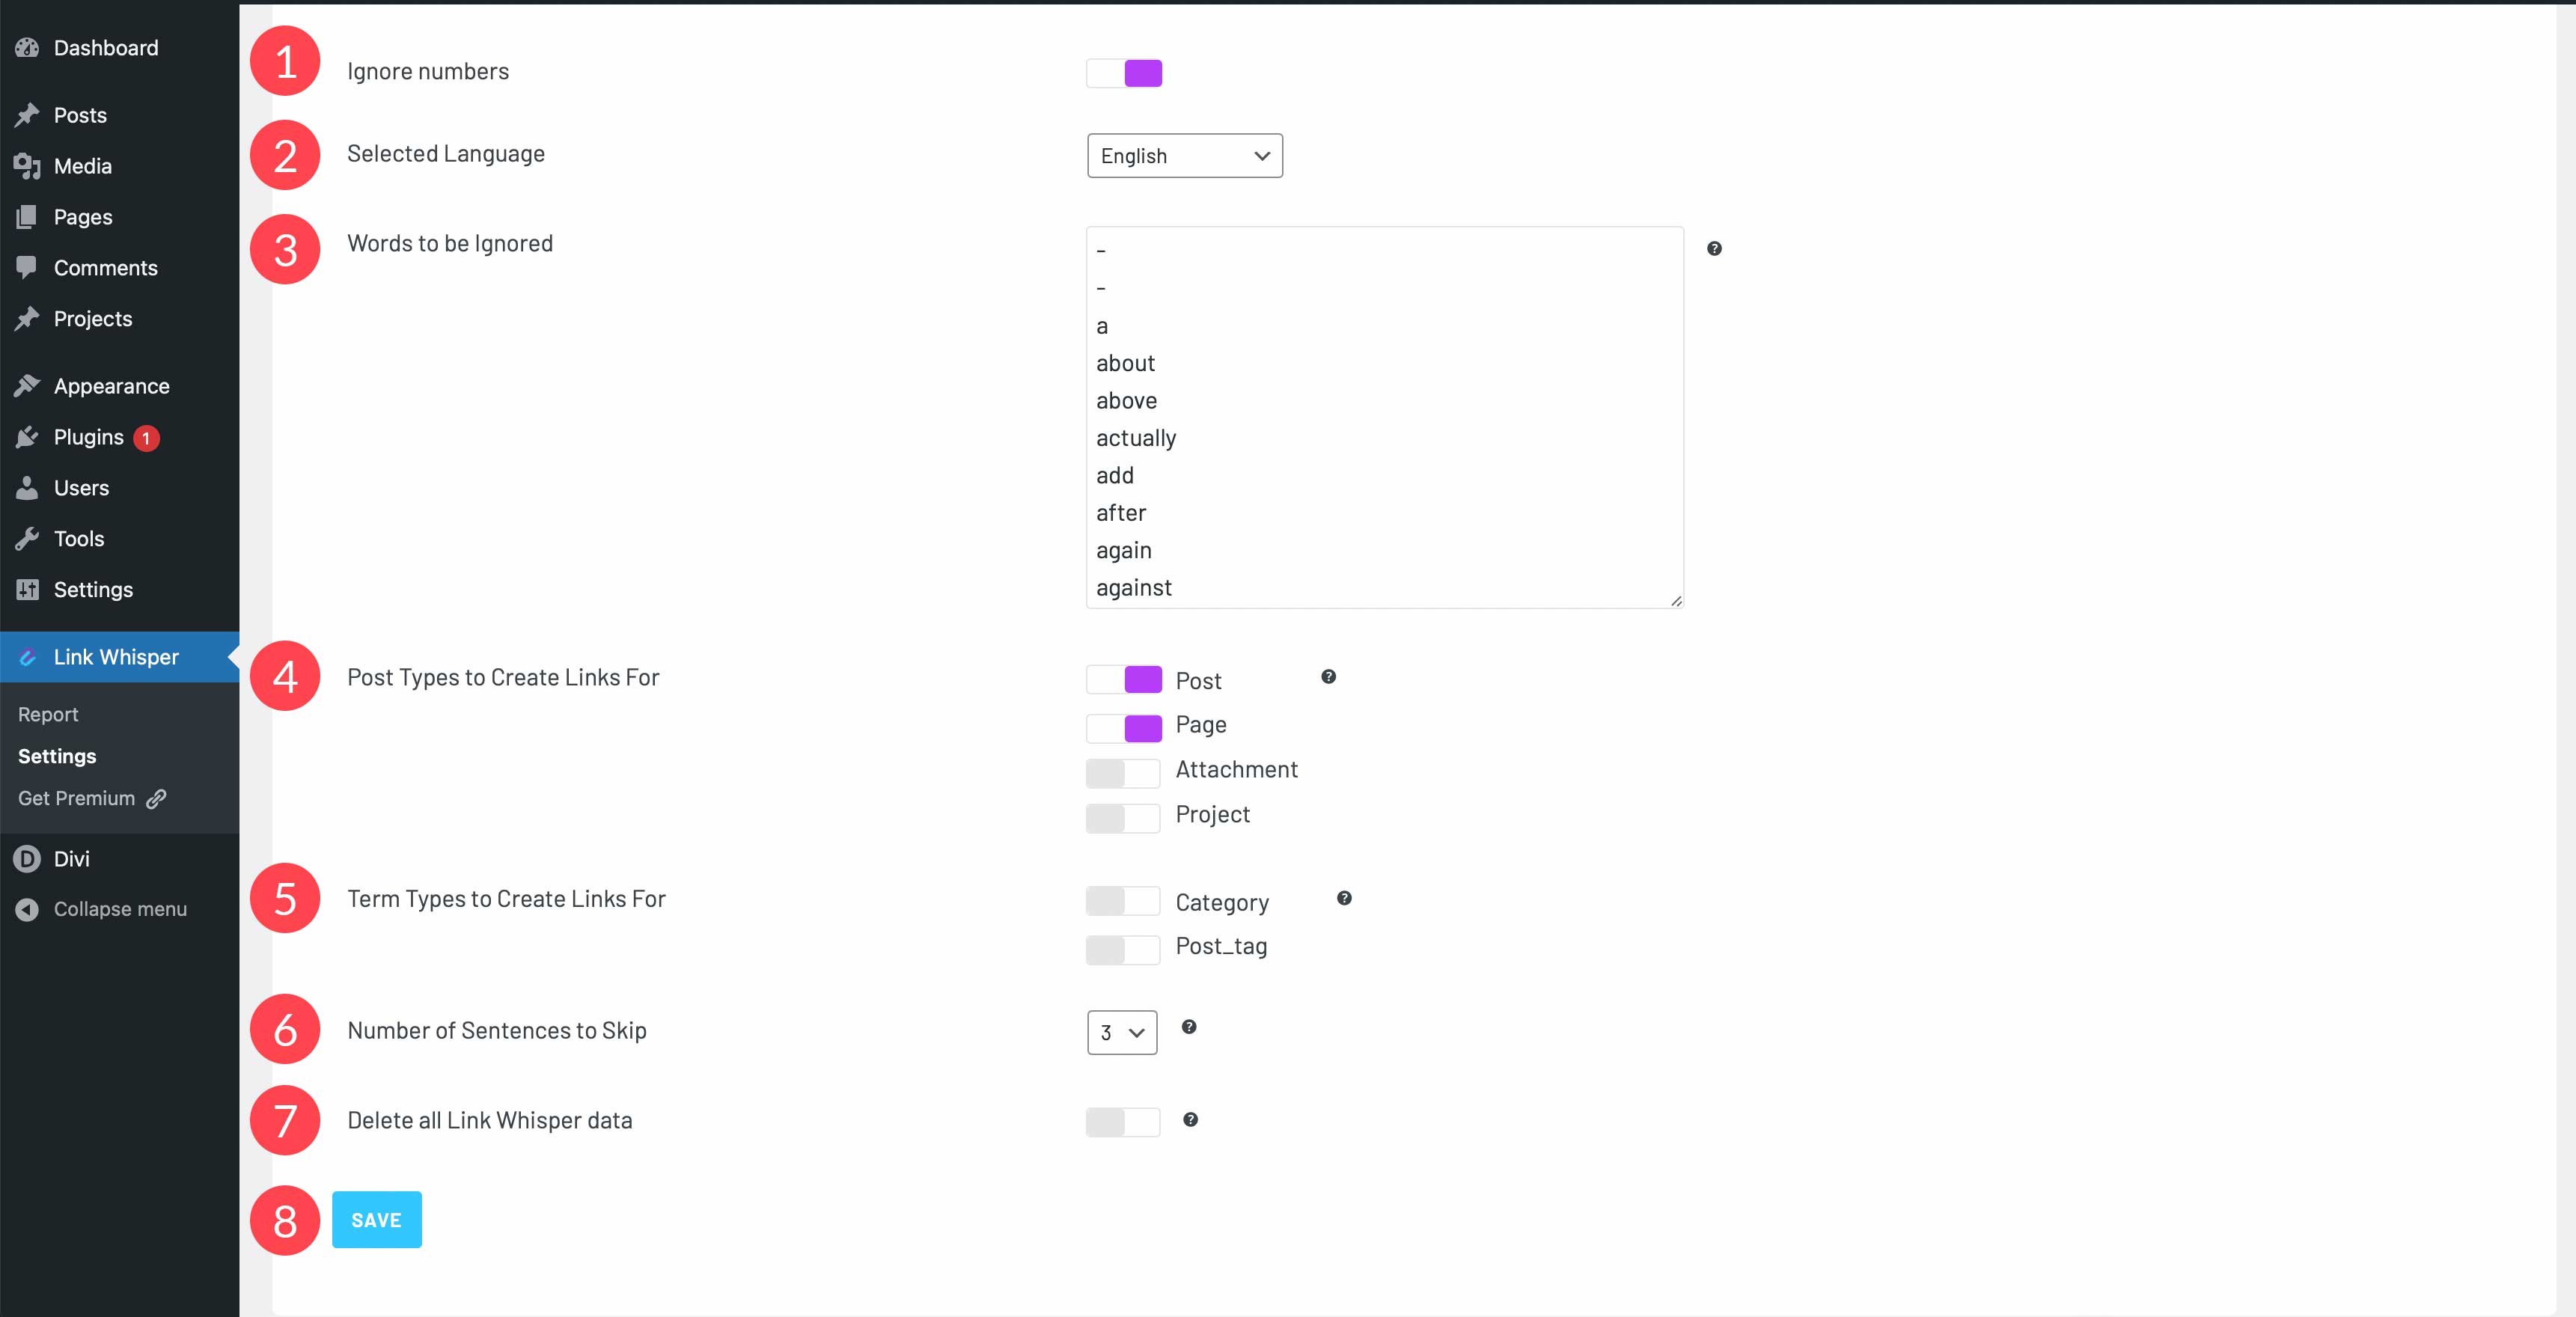
Task: Click the Tools icon in sidebar
Action: tap(25, 536)
